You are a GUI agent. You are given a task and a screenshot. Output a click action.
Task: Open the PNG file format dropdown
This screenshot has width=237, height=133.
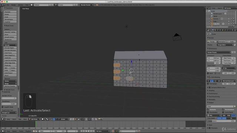214,115
